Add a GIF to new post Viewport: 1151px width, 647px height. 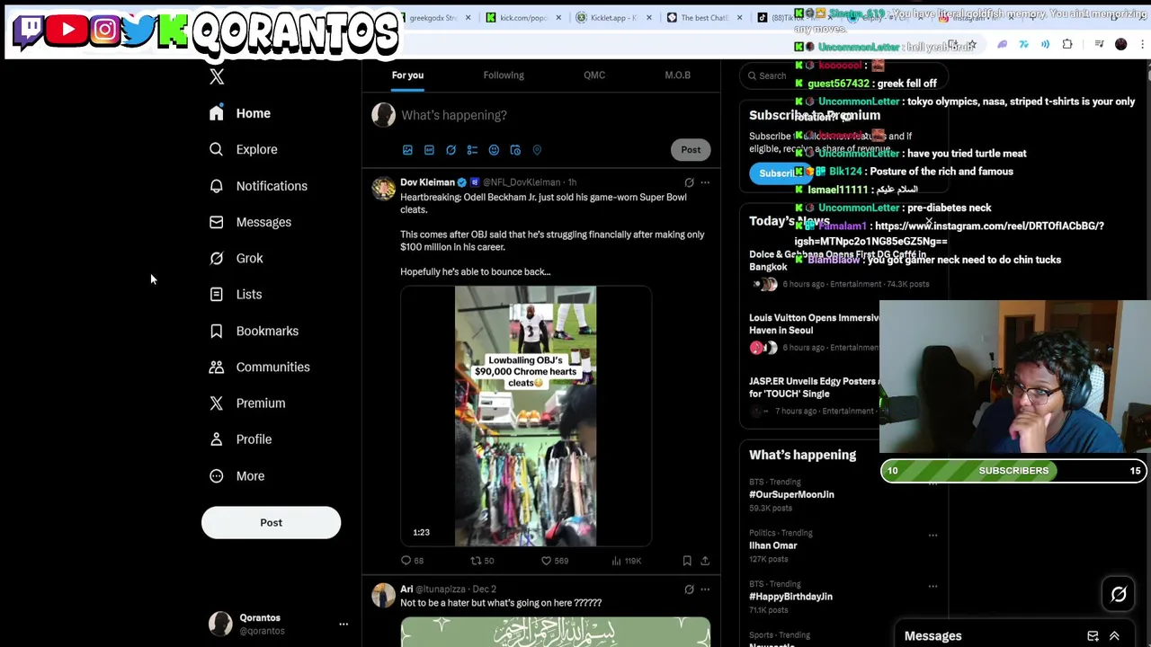pos(429,150)
